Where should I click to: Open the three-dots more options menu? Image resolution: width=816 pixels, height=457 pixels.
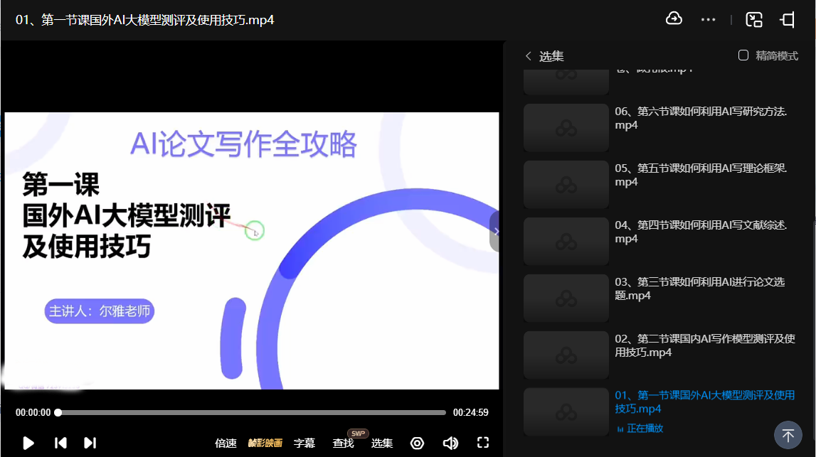(708, 20)
